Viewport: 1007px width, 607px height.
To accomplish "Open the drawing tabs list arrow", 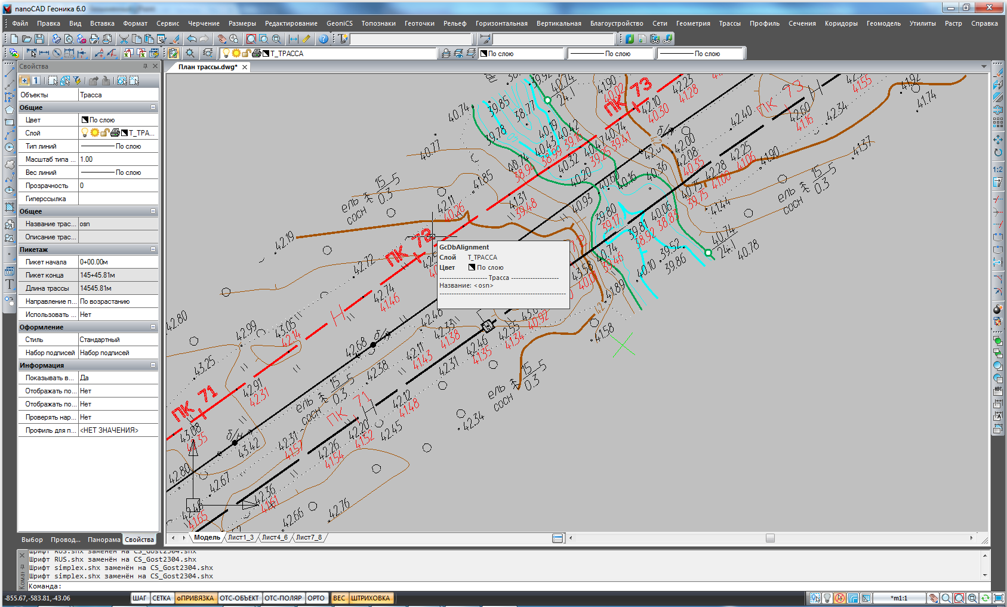I will coord(984,67).
